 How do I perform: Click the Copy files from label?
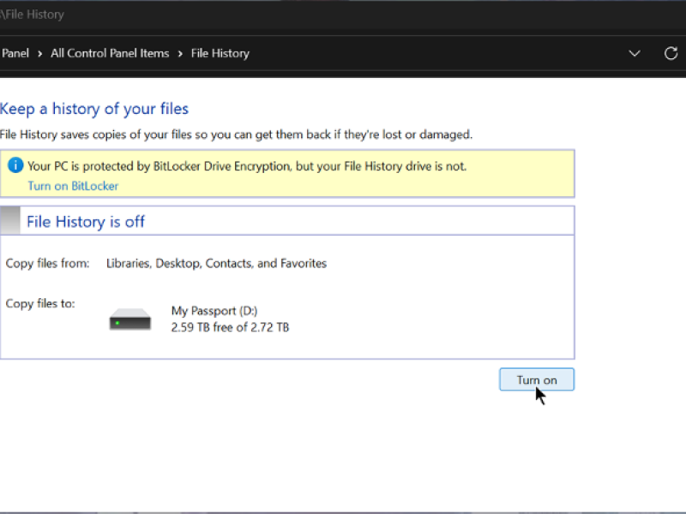point(47,263)
